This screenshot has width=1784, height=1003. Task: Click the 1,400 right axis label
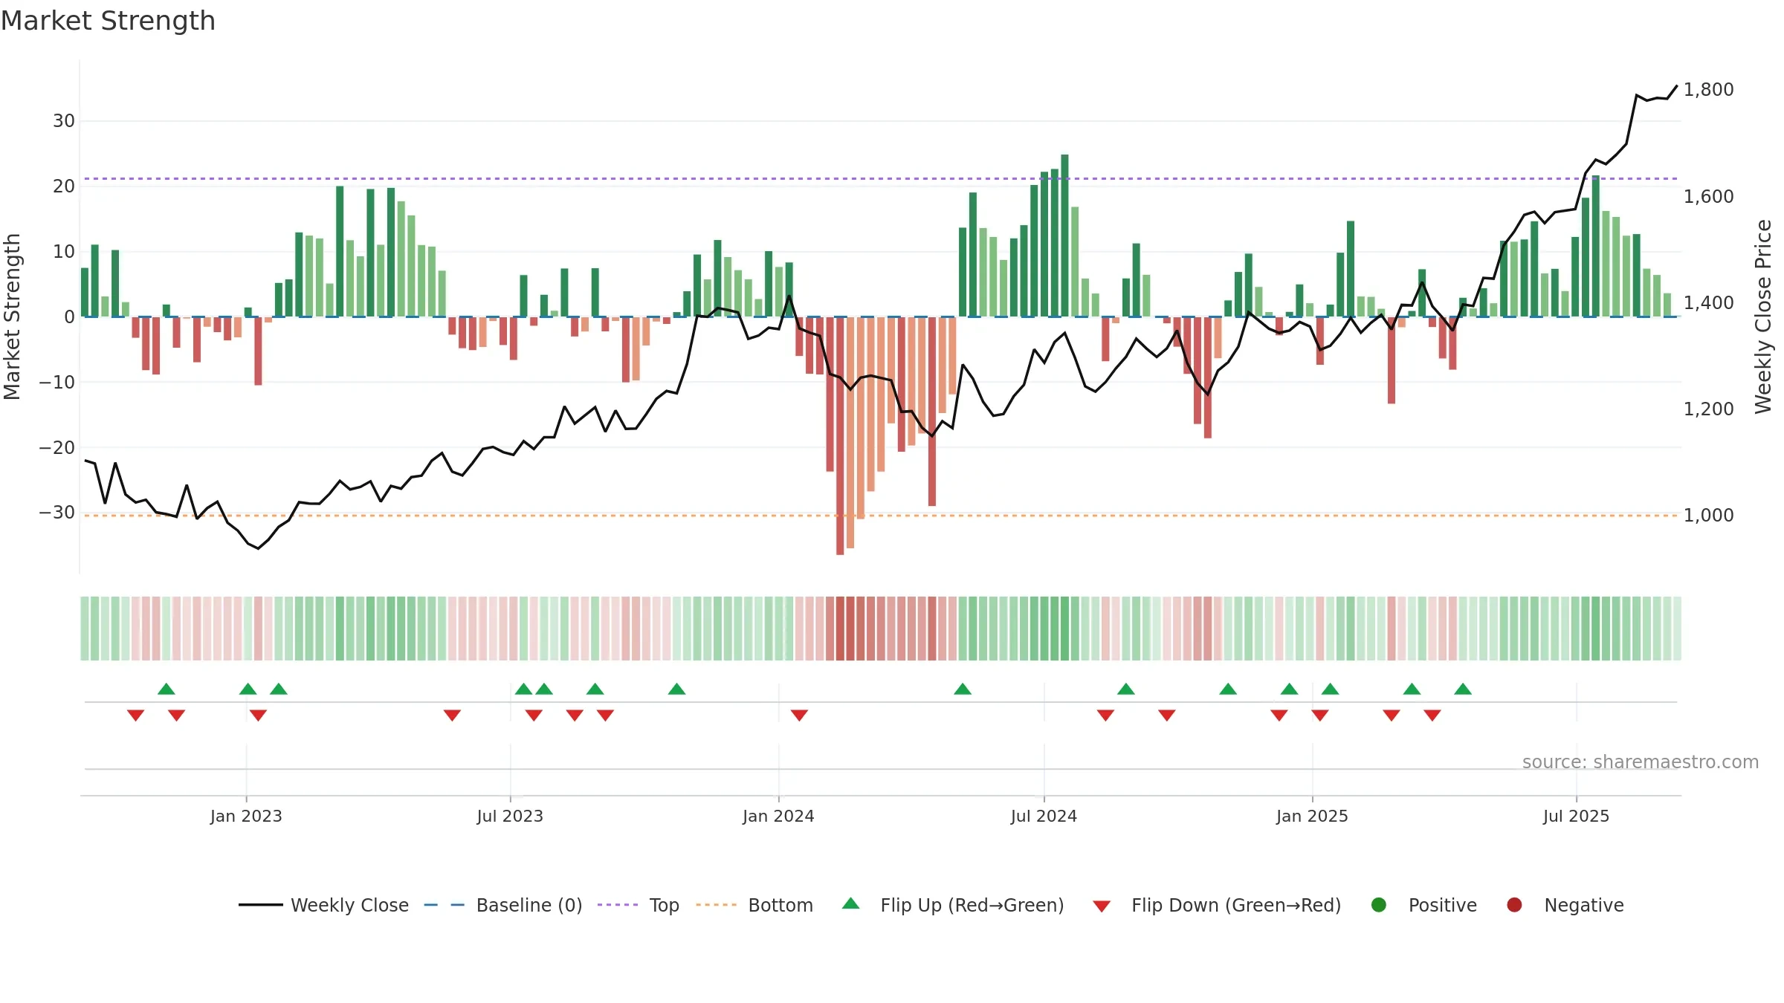click(1708, 302)
